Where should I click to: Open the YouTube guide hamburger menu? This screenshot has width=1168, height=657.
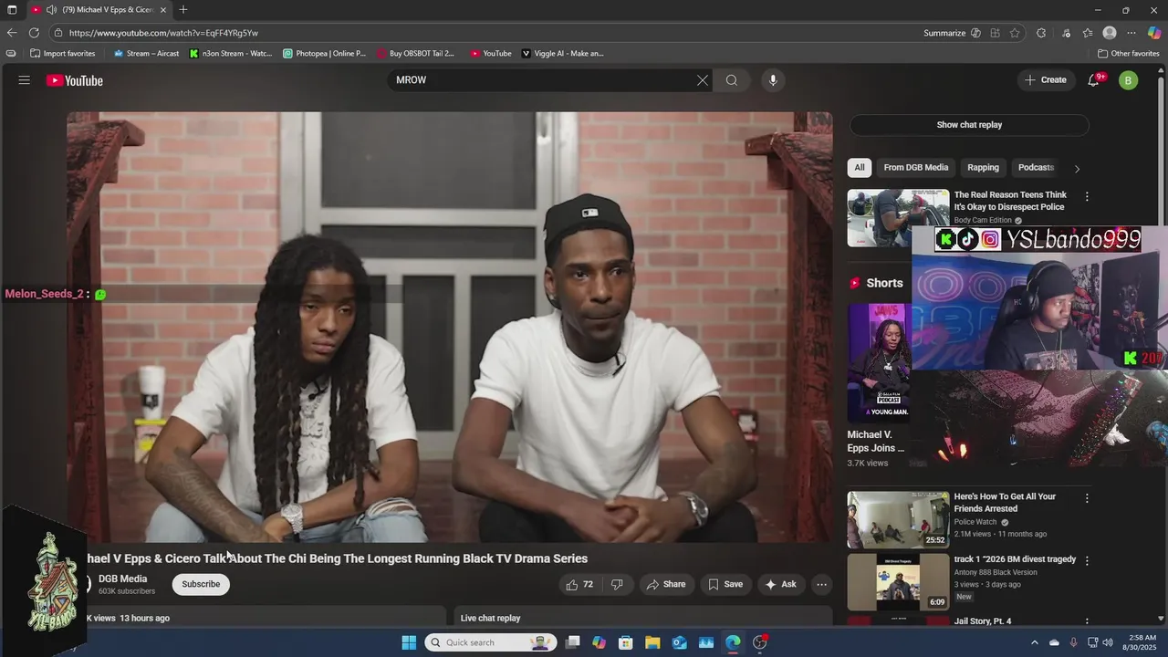[25, 80]
